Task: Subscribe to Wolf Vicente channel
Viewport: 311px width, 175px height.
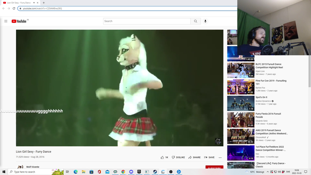Action: click(x=214, y=167)
